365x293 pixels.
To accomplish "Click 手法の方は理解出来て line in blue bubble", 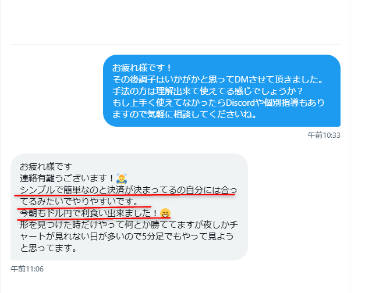I will coord(207,91).
